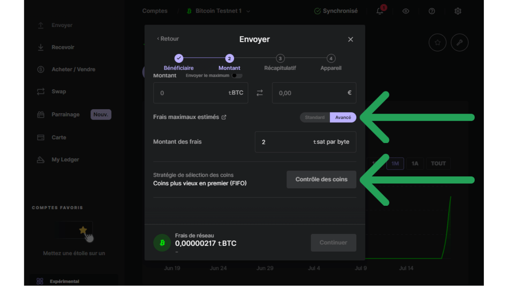This screenshot has height=286, width=508.
Task: Open account settings wrench button
Action: [460, 43]
